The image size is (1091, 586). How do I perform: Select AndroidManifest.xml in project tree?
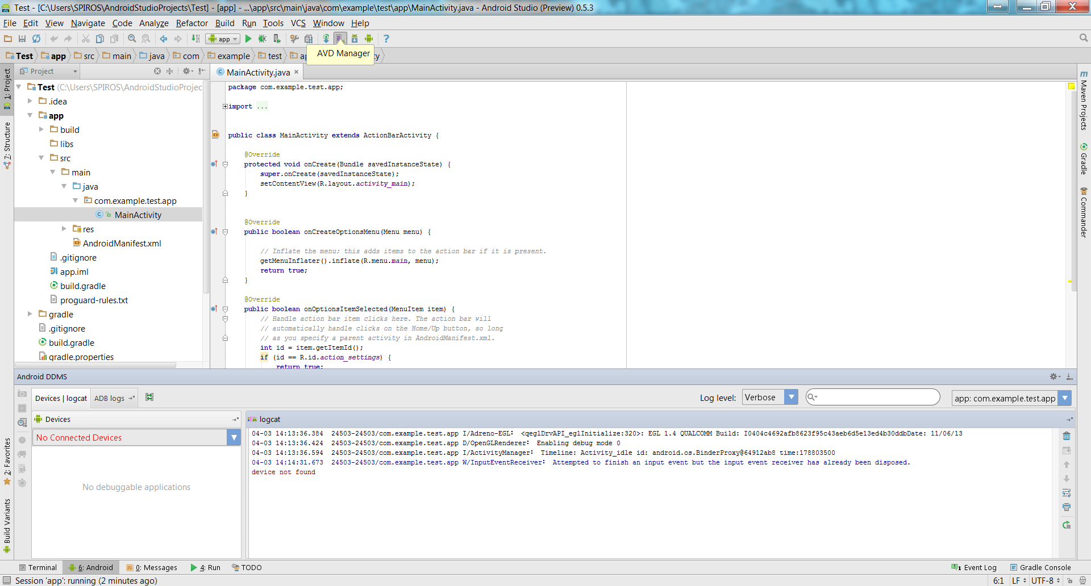(122, 243)
